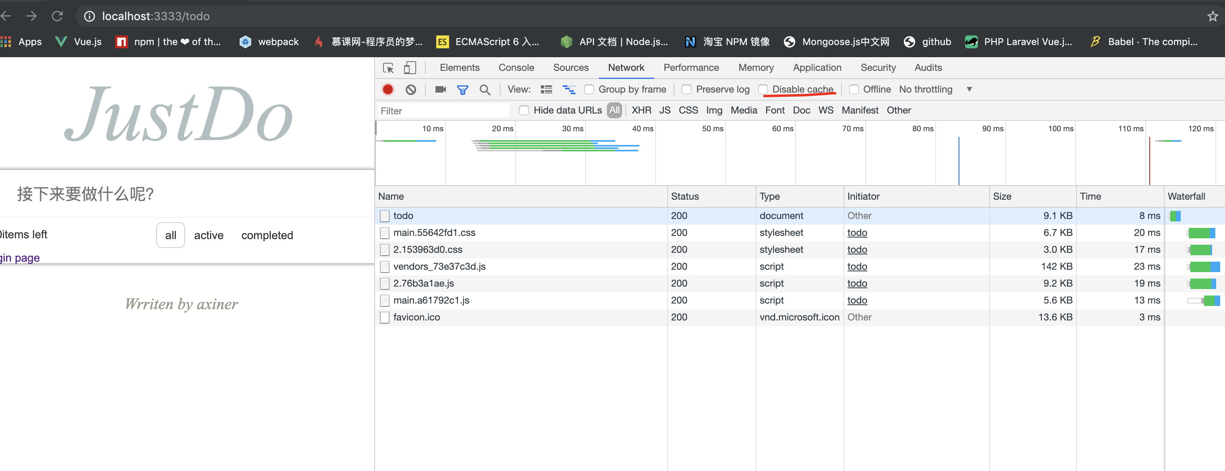Click the todo input field 接下来要做什么呢?

pyautogui.click(x=187, y=194)
